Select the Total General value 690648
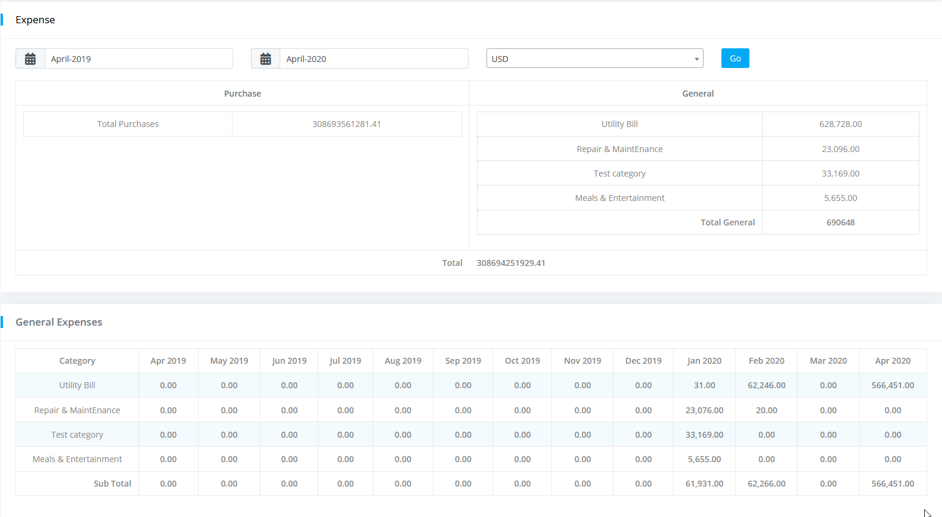Screen dimensions: 942x517 coord(840,222)
